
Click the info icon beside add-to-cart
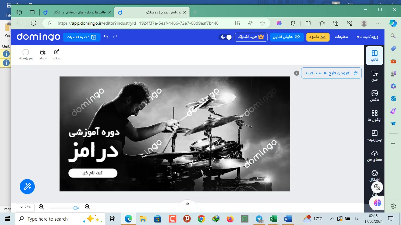[x=297, y=73]
